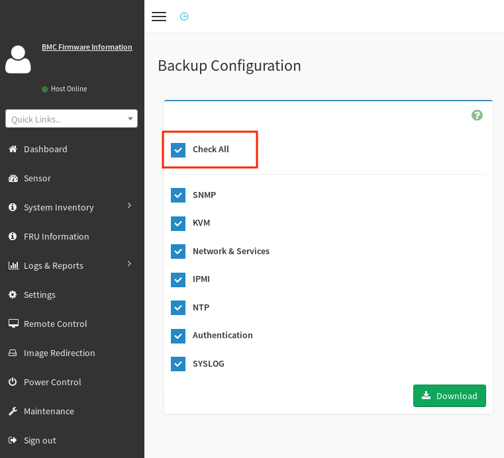This screenshot has height=458, width=504.
Task: Click the Sensor gauge icon
Action: (x=13, y=178)
